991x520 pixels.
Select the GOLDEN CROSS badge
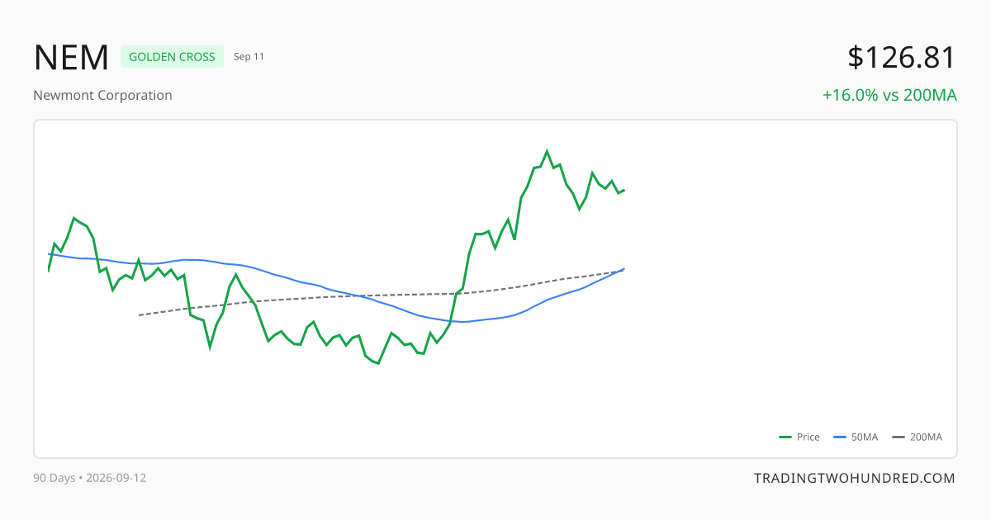[172, 57]
